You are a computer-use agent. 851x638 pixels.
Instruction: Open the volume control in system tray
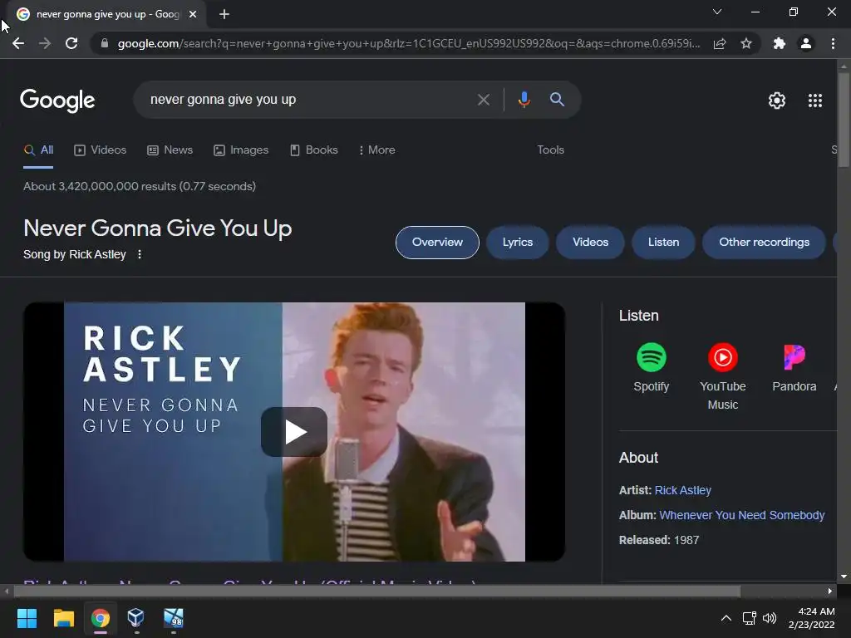[769, 618]
